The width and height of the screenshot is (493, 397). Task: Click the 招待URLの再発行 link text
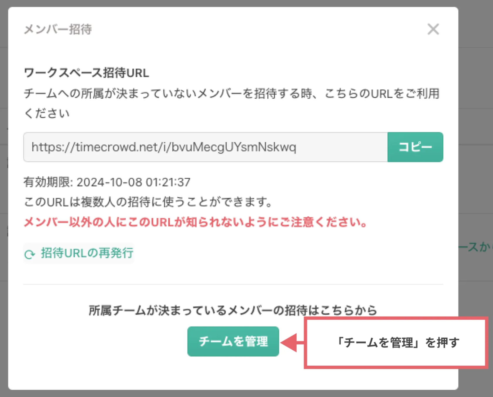click(x=87, y=253)
